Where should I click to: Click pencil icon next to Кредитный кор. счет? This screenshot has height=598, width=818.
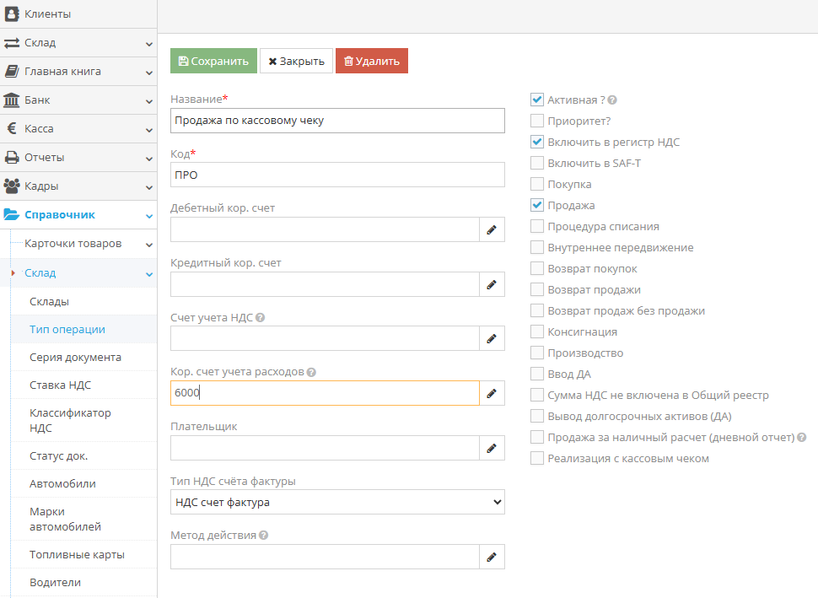click(x=492, y=284)
